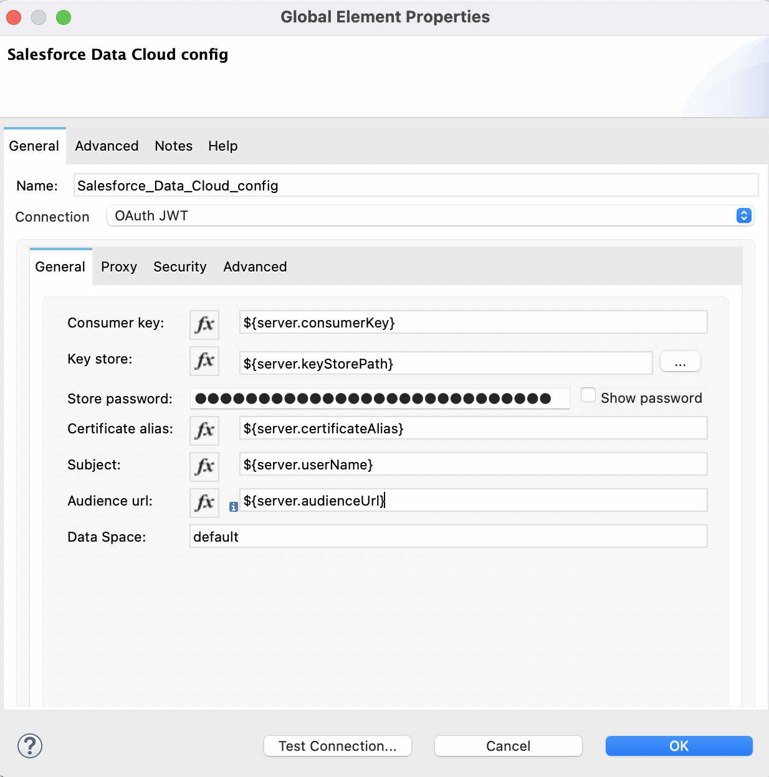Viewport: 769px width, 777px height.
Task: Open the Security tab
Action: [179, 266]
